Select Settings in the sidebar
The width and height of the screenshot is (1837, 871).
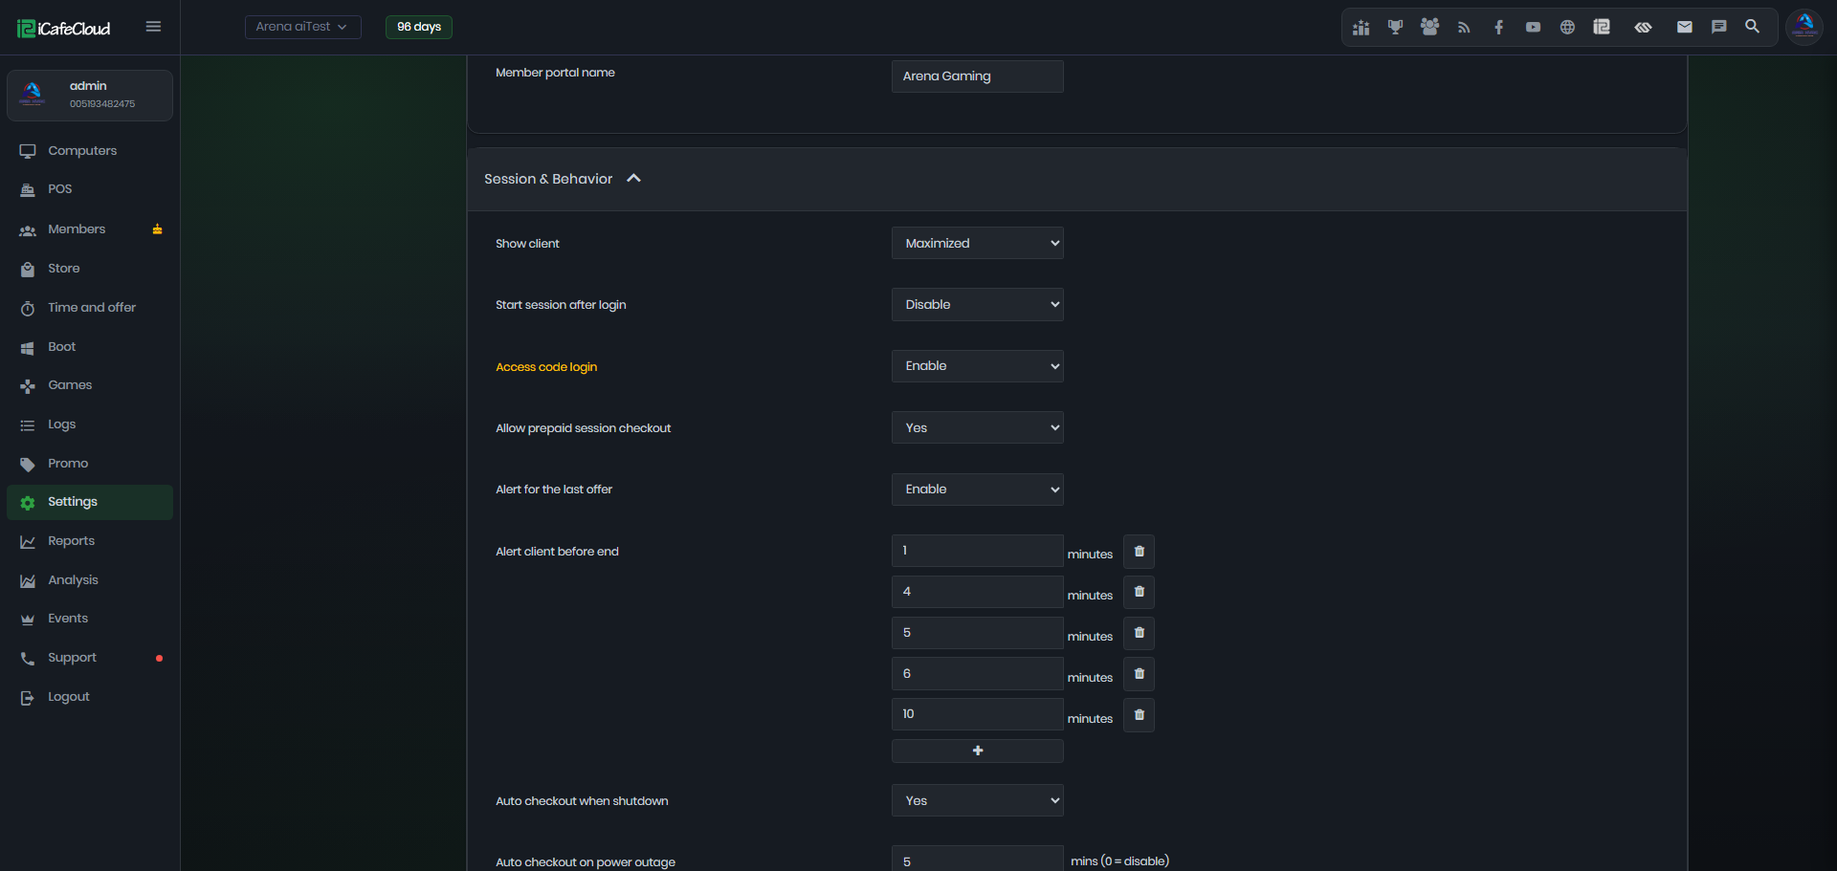[90, 502]
